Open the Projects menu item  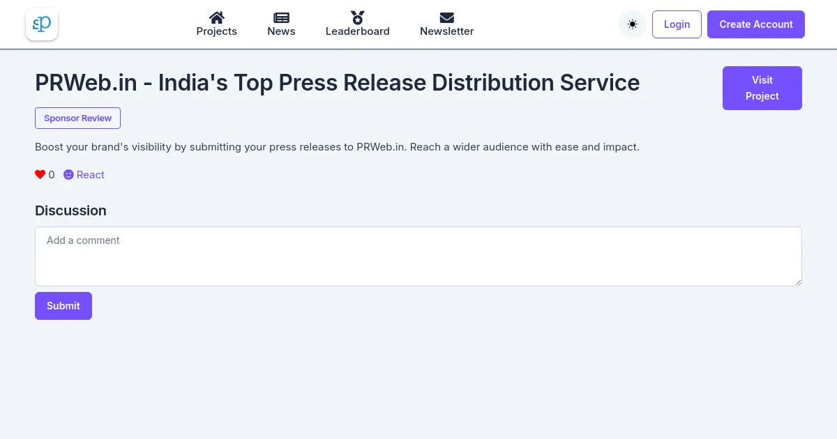click(216, 31)
